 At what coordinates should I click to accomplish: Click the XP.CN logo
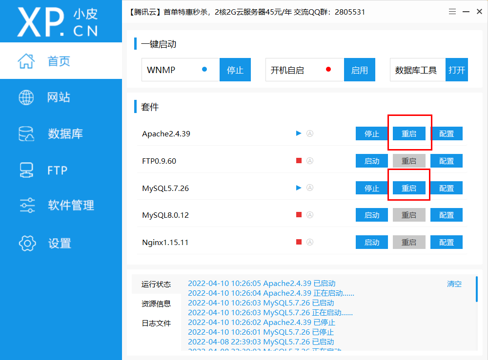(x=58, y=22)
